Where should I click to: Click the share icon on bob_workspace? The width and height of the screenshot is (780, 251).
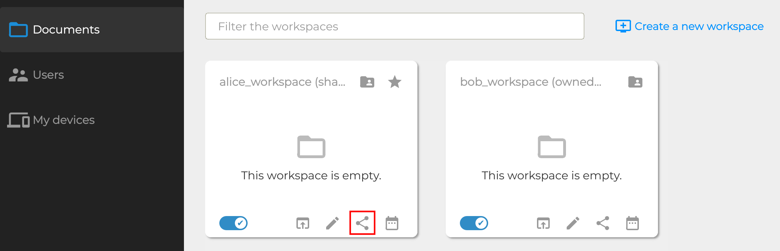[x=603, y=223]
